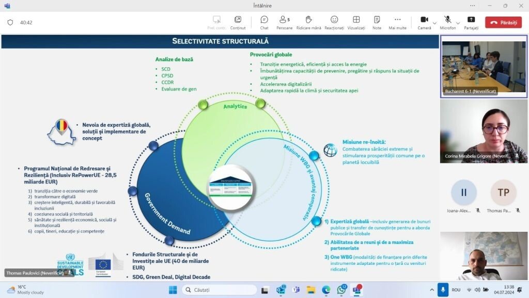
Task: Leave meeting with Părăsiți button
Action: click(x=503, y=22)
